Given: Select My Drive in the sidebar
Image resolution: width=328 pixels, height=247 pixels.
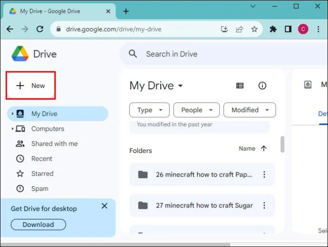Looking at the screenshot, I should click(58, 114).
